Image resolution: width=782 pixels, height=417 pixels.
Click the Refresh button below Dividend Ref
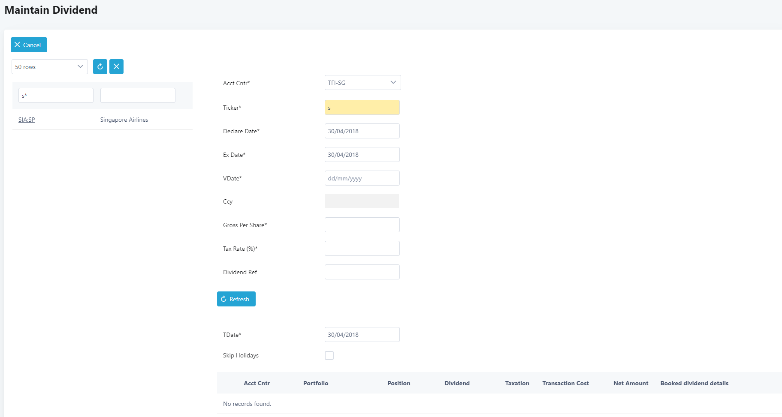(236, 299)
